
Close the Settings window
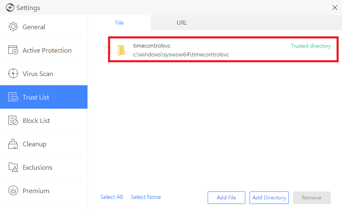click(335, 8)
